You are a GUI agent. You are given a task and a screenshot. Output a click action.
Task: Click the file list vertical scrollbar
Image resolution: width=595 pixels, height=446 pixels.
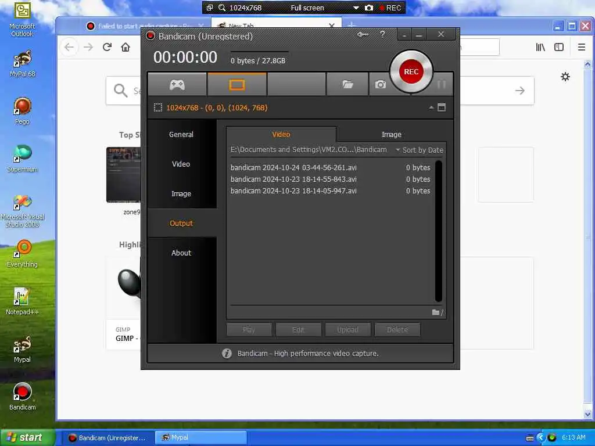coord(439,231)
